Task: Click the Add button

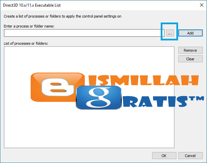Action: (190, 33)
